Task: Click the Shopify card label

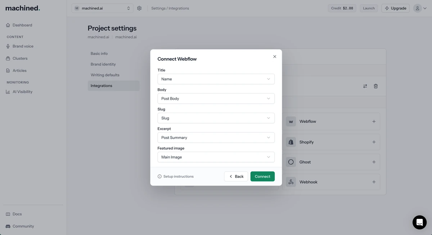Action: [306, 142]
